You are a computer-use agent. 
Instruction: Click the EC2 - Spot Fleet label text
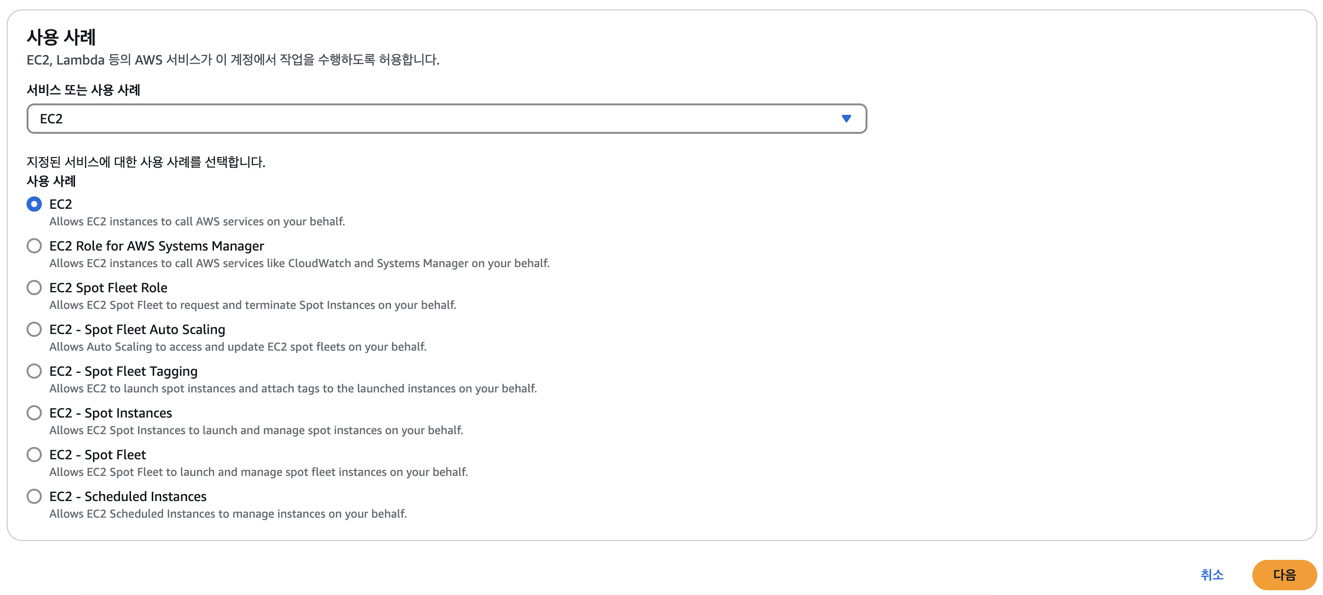tap(98, 455)
